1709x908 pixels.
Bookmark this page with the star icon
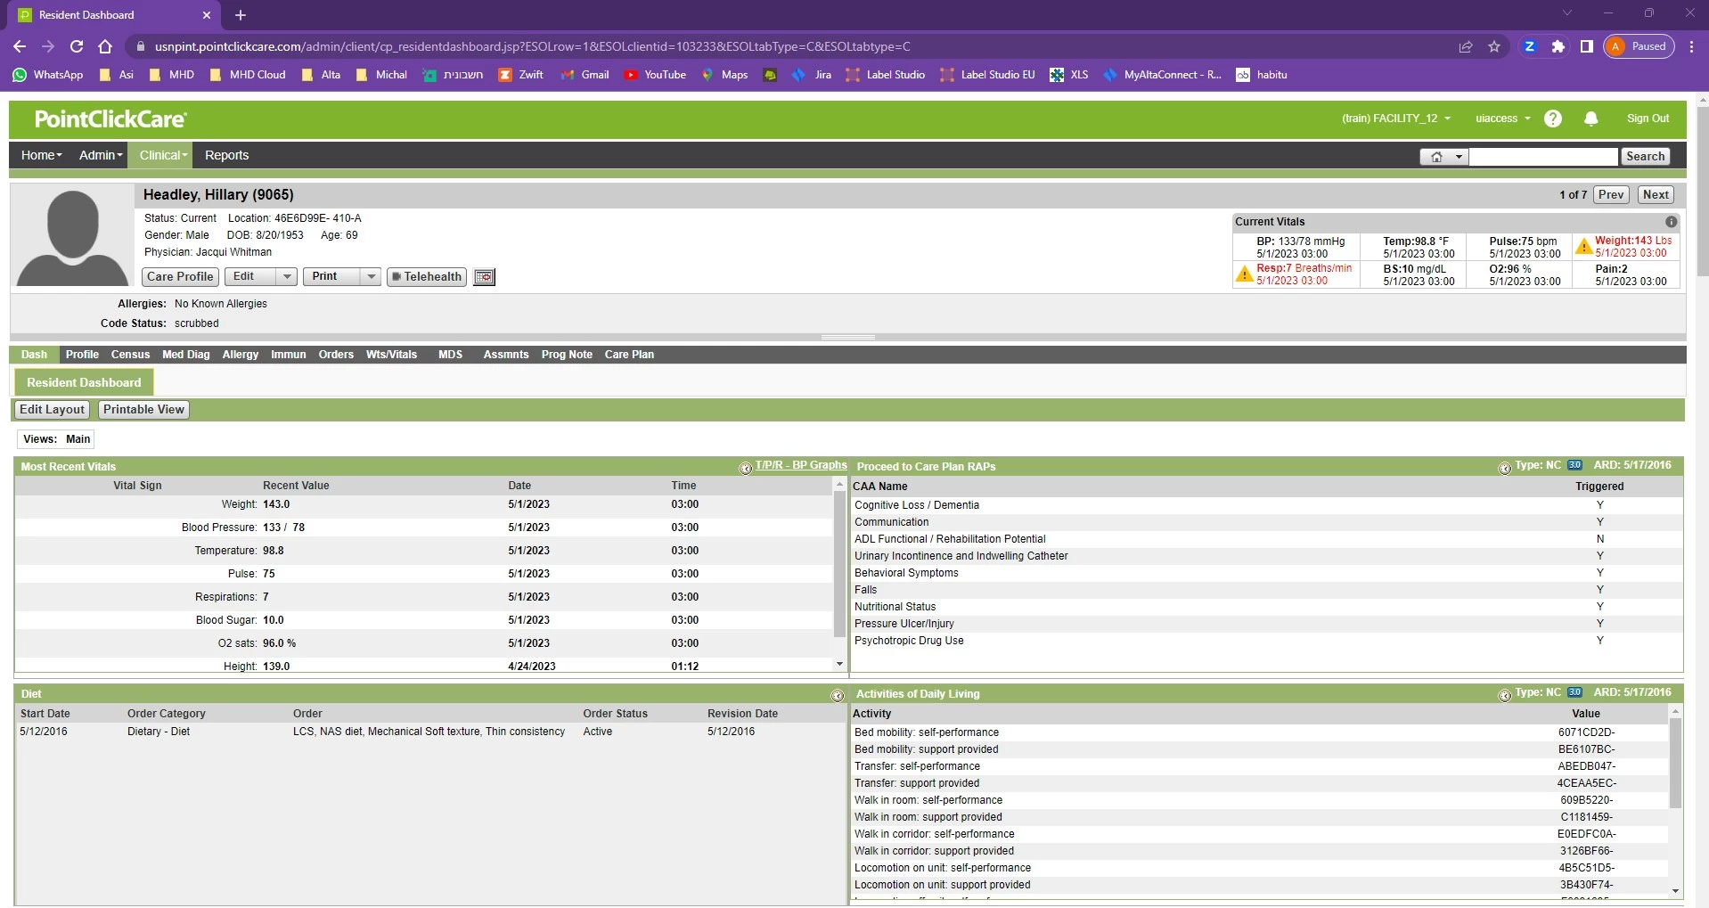(x=1494, y=46)
